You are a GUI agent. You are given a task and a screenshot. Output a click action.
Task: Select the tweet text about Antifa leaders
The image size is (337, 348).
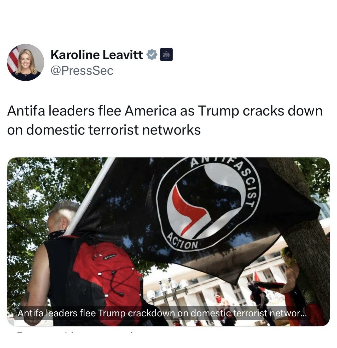point(165,120)
